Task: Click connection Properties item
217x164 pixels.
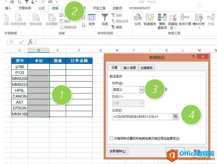Action: click(65, 21)
